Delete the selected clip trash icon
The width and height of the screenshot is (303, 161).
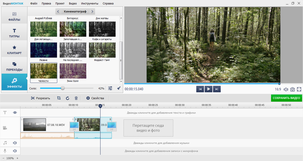coord(76,98)
